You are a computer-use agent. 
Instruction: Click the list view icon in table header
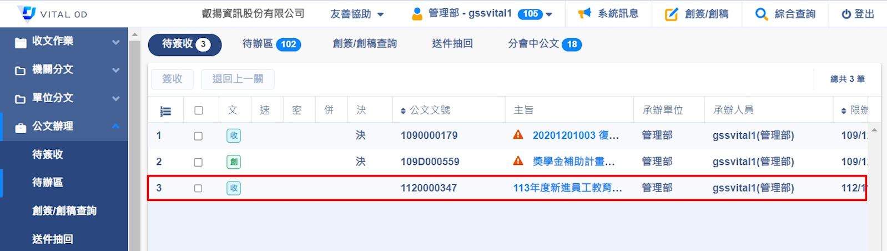pos(165,111)
